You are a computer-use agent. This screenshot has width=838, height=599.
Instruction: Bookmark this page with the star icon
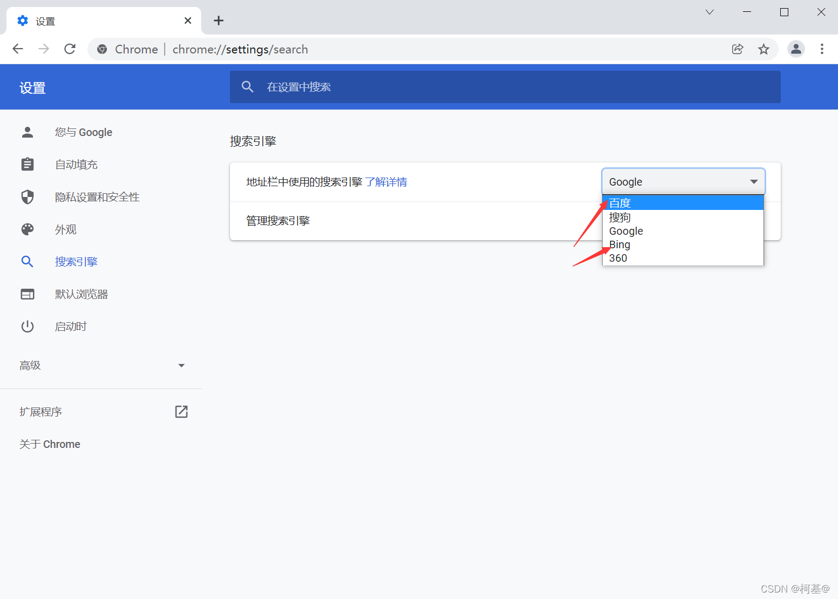point(763,49)
